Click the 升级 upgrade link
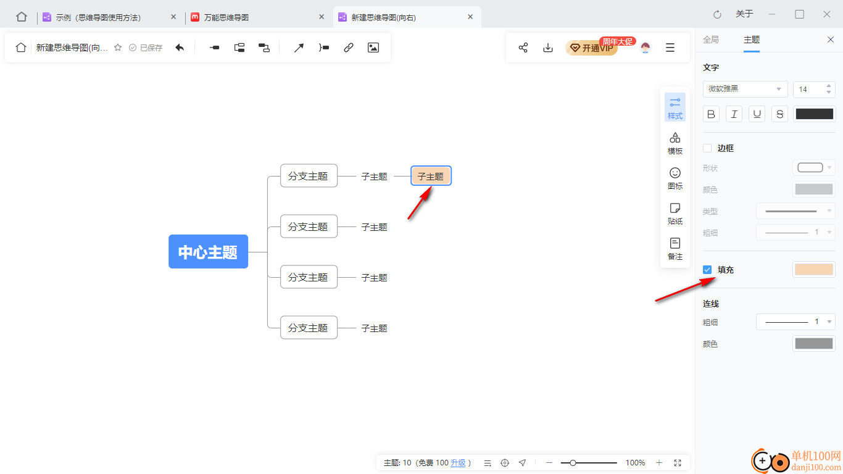 click(458, 463)
